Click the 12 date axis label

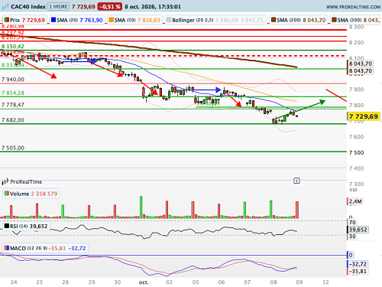325,282
